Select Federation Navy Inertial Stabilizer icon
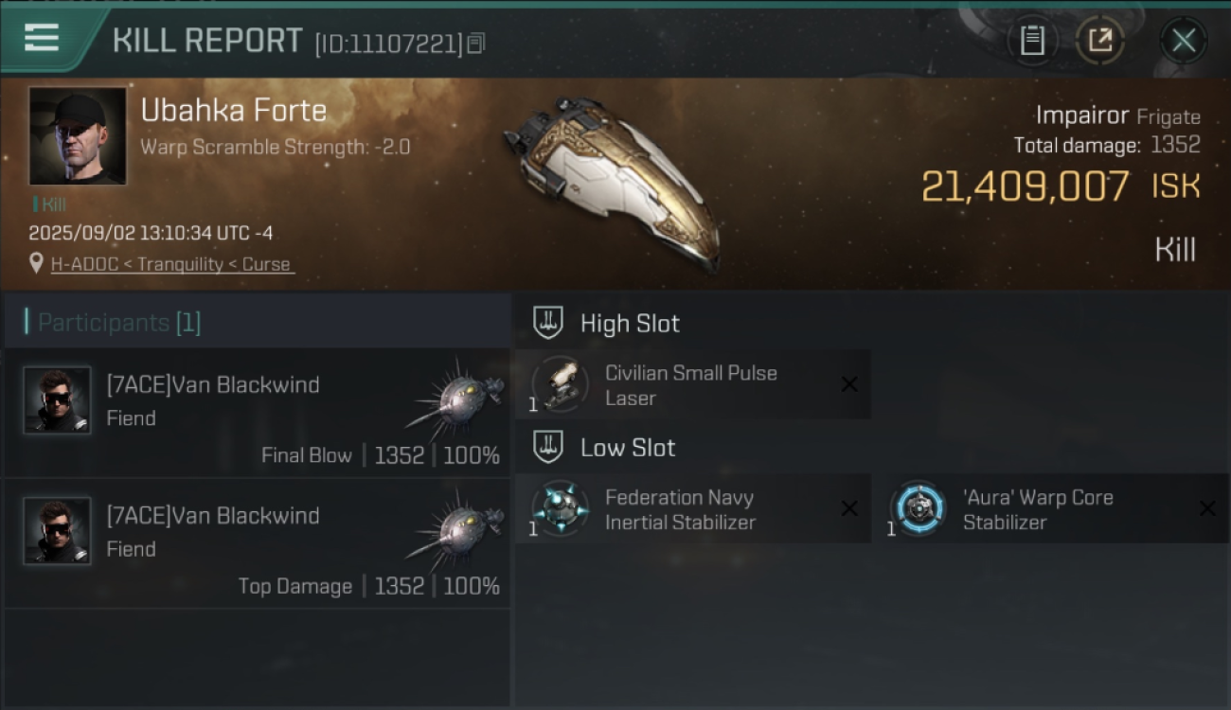The width and height of the screenshot is (1231, 710). (x=560, y=508)
